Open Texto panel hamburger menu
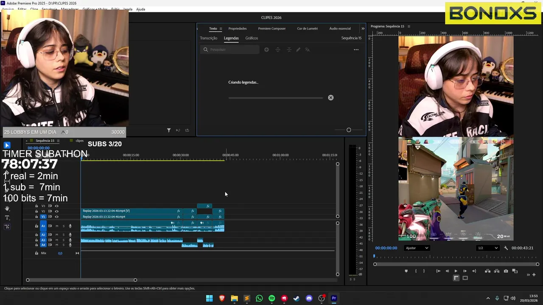The width and height of the screenshot is (543, 305). click(x=221, y=29)
